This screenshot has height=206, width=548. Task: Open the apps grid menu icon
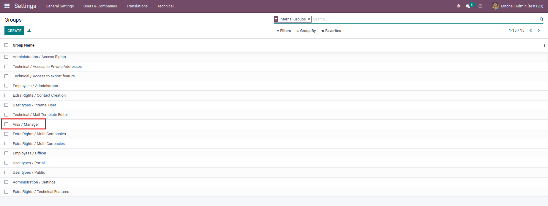click(7, 6)
